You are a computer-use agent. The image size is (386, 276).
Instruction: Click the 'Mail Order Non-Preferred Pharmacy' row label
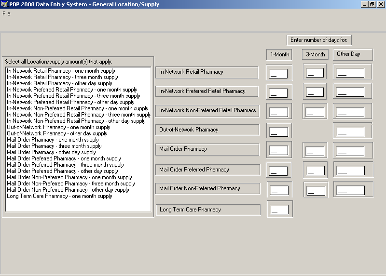coord(208,189)
